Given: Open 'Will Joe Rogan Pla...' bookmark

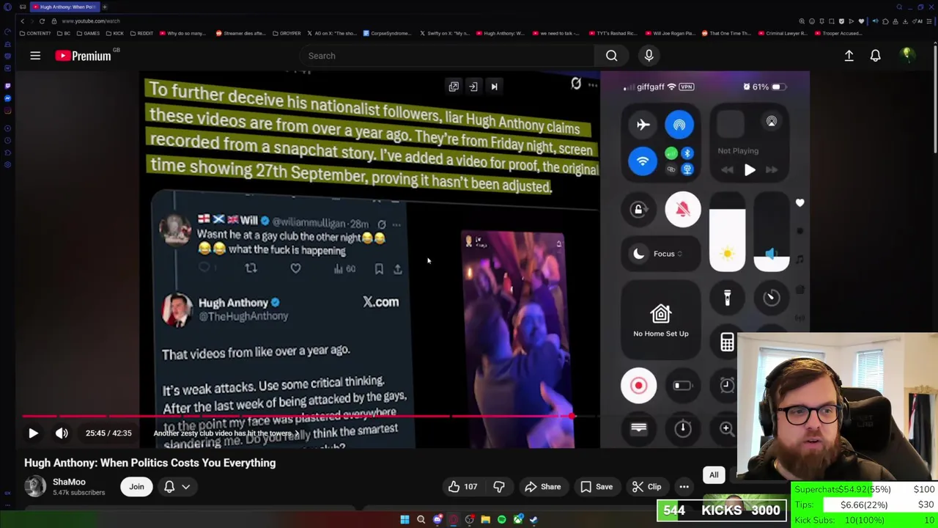Looking at the screenshot, I should coord(672,33).
